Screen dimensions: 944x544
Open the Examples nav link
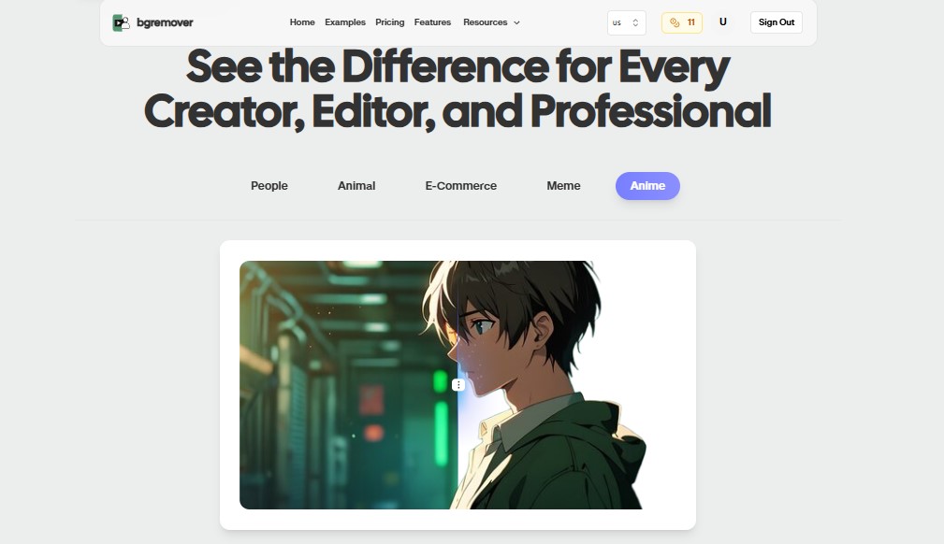(345, 22)
